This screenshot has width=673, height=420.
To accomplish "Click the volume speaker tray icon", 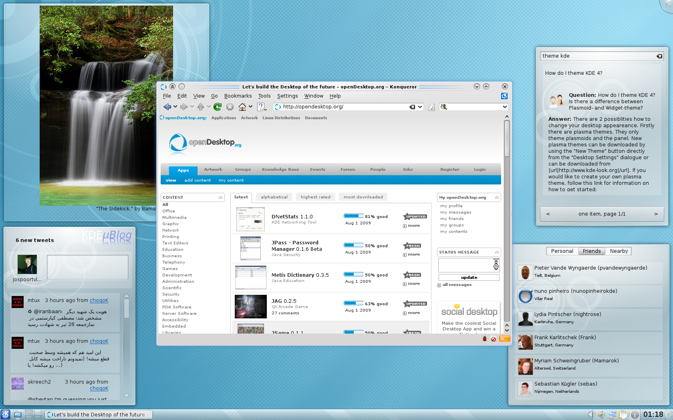I will click(601, 415).
